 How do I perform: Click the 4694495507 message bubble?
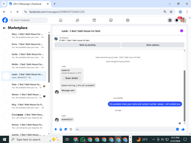coord(67,119)
